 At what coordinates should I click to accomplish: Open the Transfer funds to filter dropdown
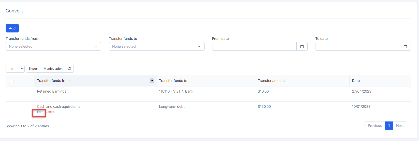pyautogui.click(x=156, y=46)
